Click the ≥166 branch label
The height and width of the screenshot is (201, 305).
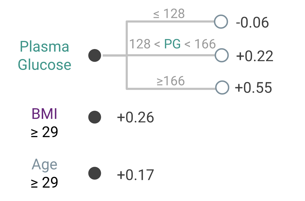(x=171, y=81)
